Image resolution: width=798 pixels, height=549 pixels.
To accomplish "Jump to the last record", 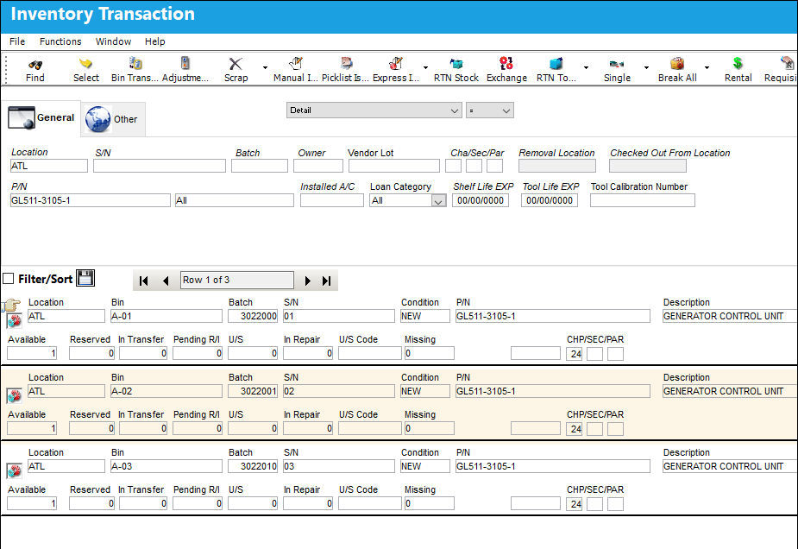I will [x=327, y=281].
